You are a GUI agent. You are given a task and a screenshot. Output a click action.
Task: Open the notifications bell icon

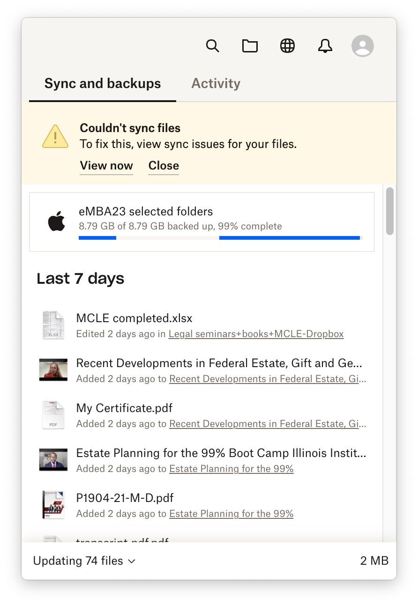coord(325,46)
